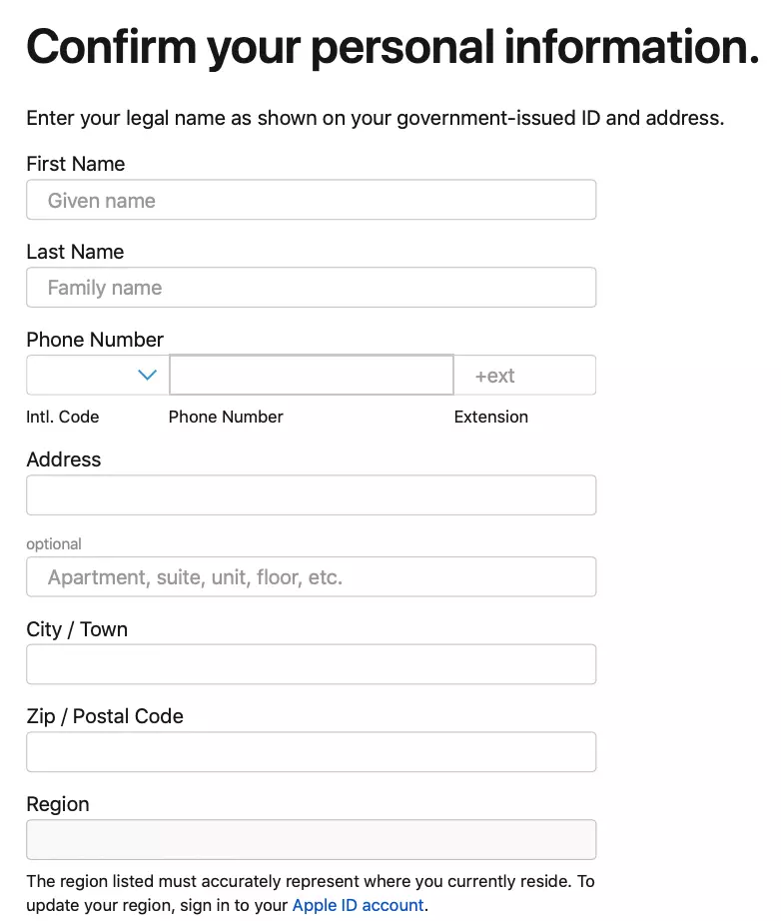Click the Zip / Postal Code label
The image size is (781, 921).
click(105, 716)
